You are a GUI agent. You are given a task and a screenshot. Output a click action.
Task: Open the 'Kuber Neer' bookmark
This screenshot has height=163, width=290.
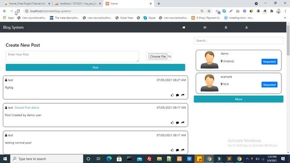[124, 18]
